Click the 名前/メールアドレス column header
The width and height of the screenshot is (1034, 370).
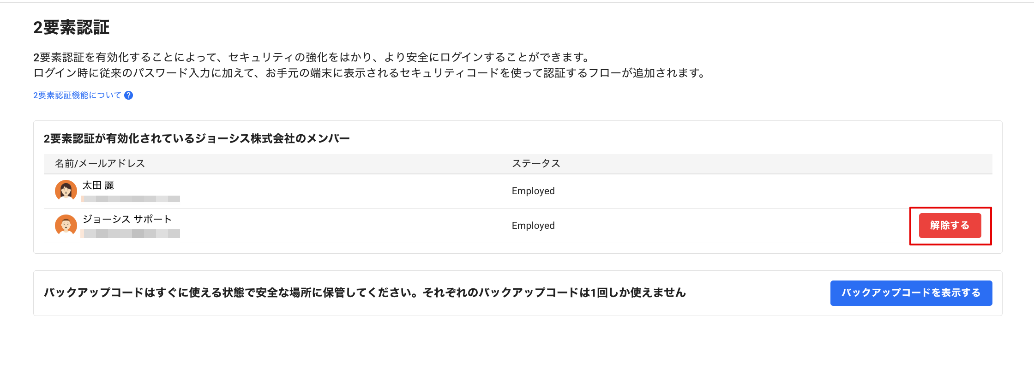coord(100,163)
